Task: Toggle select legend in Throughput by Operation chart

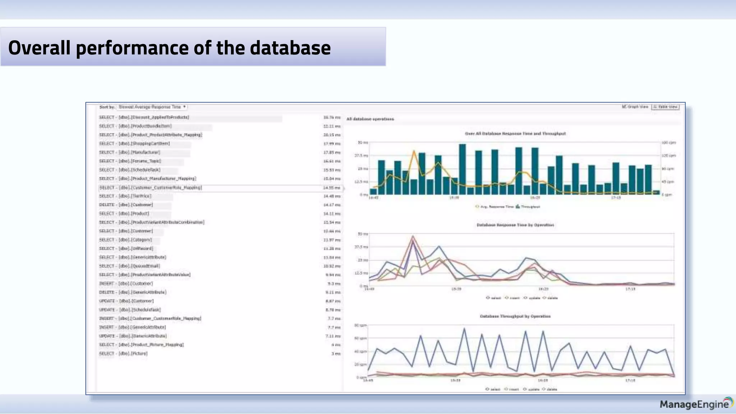Action: 493,389
